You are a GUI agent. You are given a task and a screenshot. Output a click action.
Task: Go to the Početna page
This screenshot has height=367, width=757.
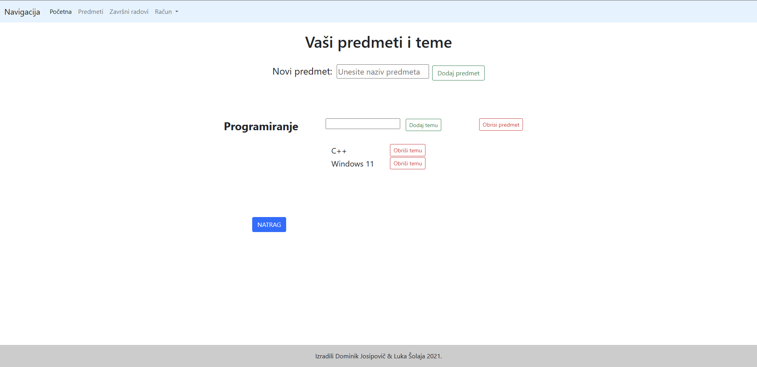click(60, 11)
